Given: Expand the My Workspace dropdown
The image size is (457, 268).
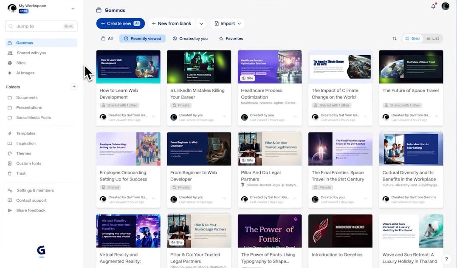Looking at the screenshot, I should (x=73, y=9).
